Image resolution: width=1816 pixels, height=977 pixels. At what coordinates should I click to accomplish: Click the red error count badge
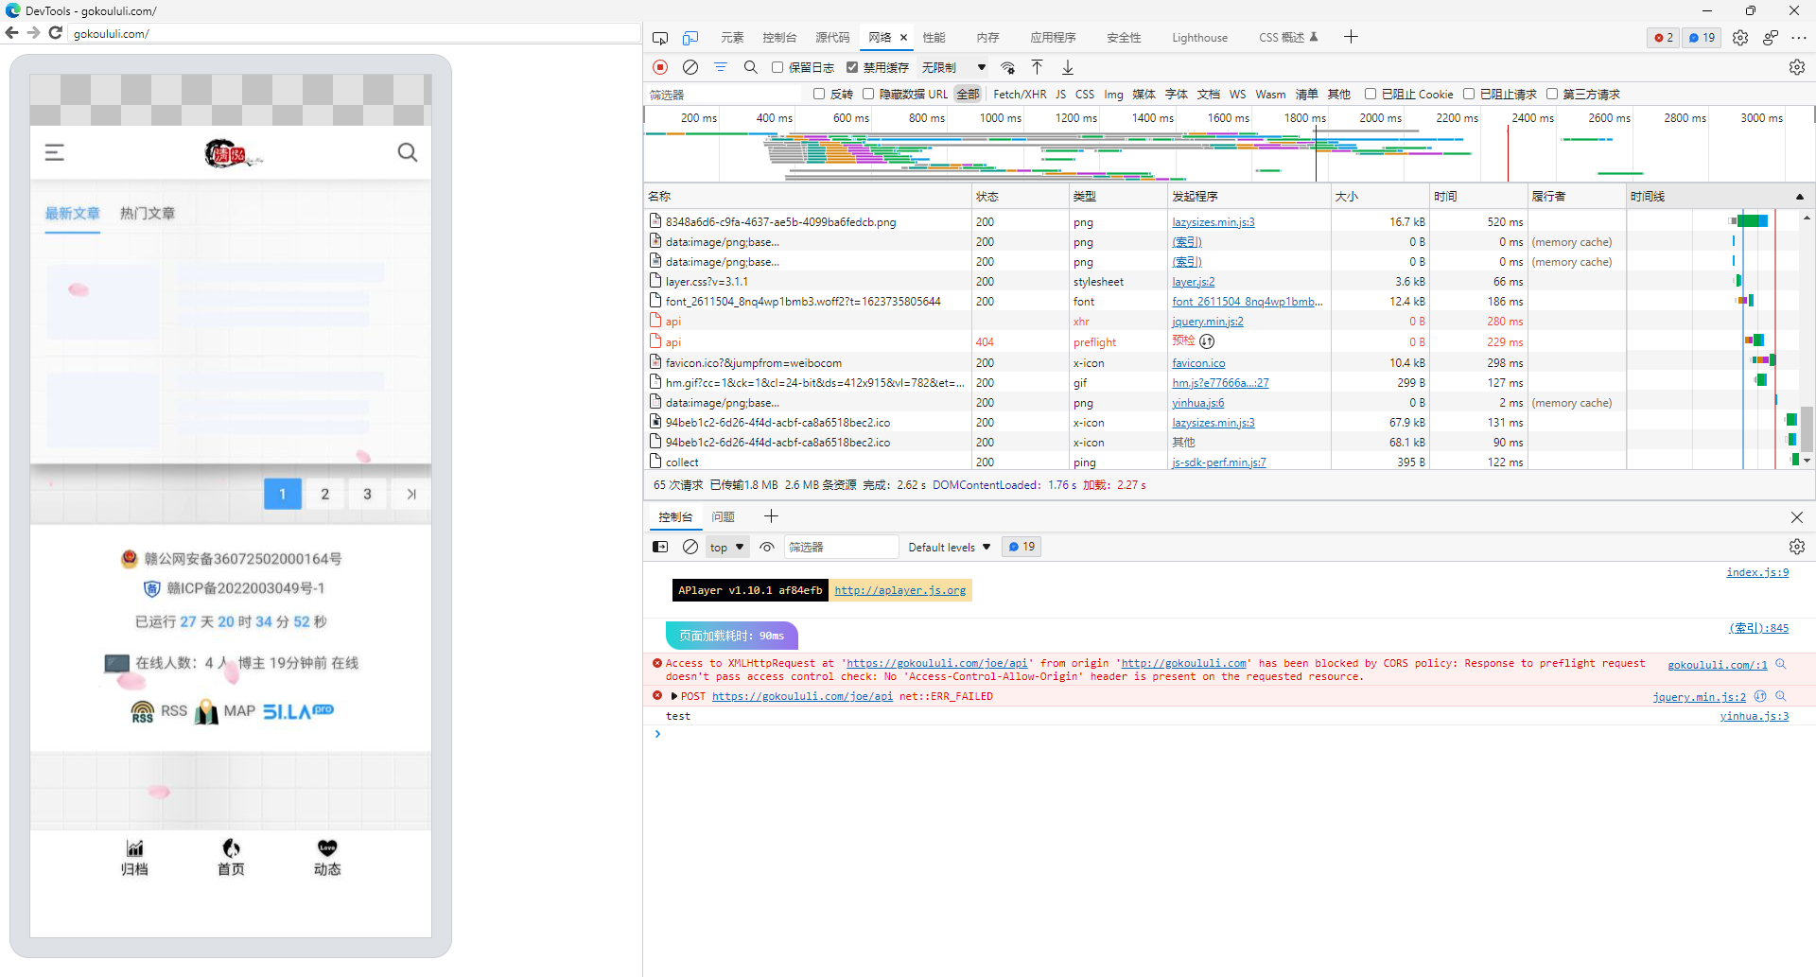click(1664, 38)
